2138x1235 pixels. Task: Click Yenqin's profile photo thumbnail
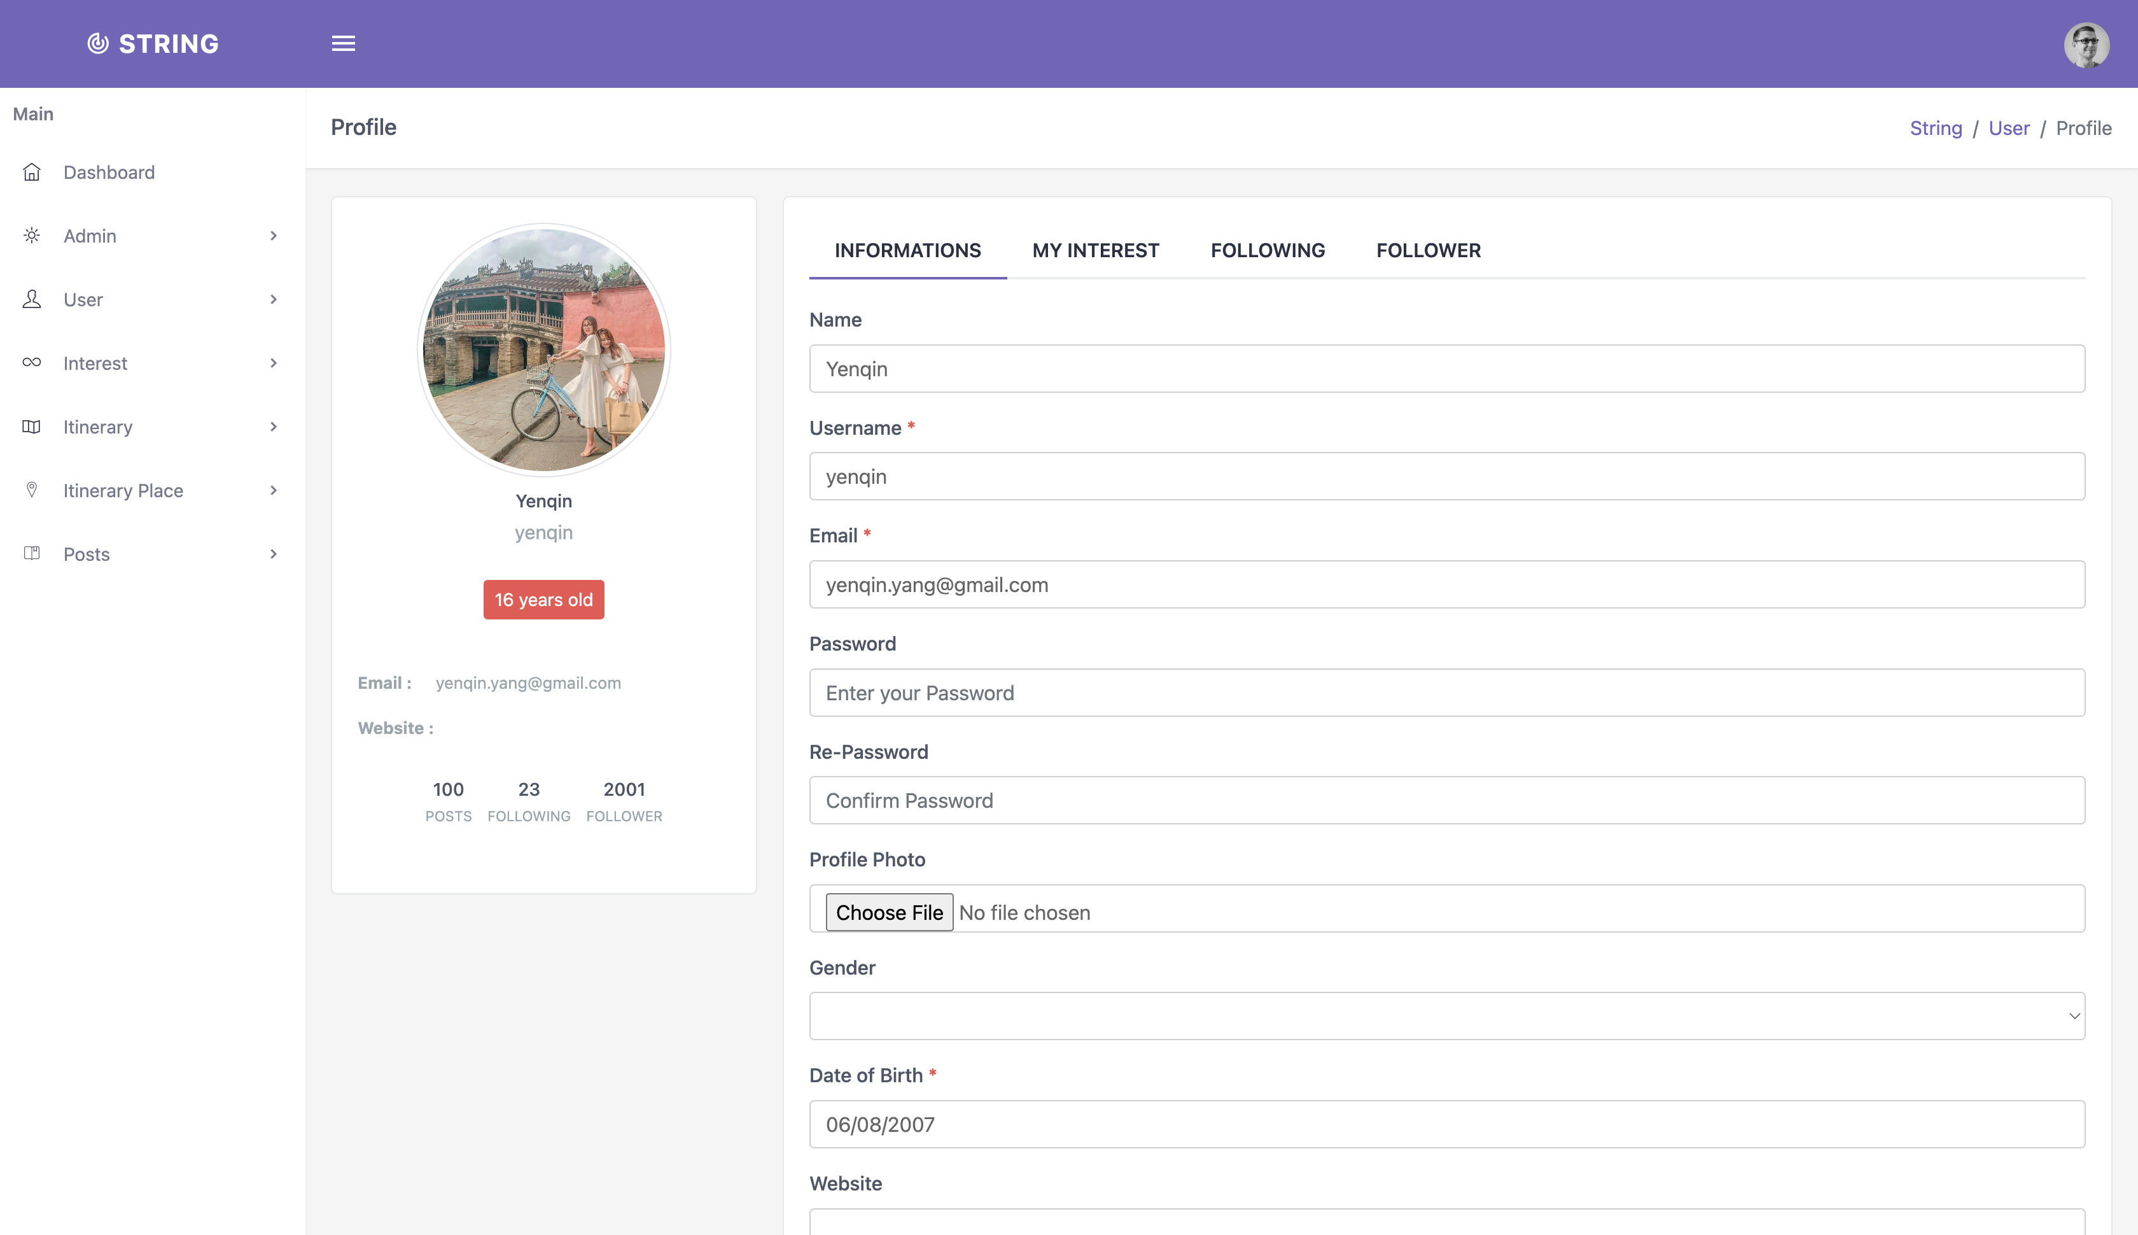click(x=543, y=350)
